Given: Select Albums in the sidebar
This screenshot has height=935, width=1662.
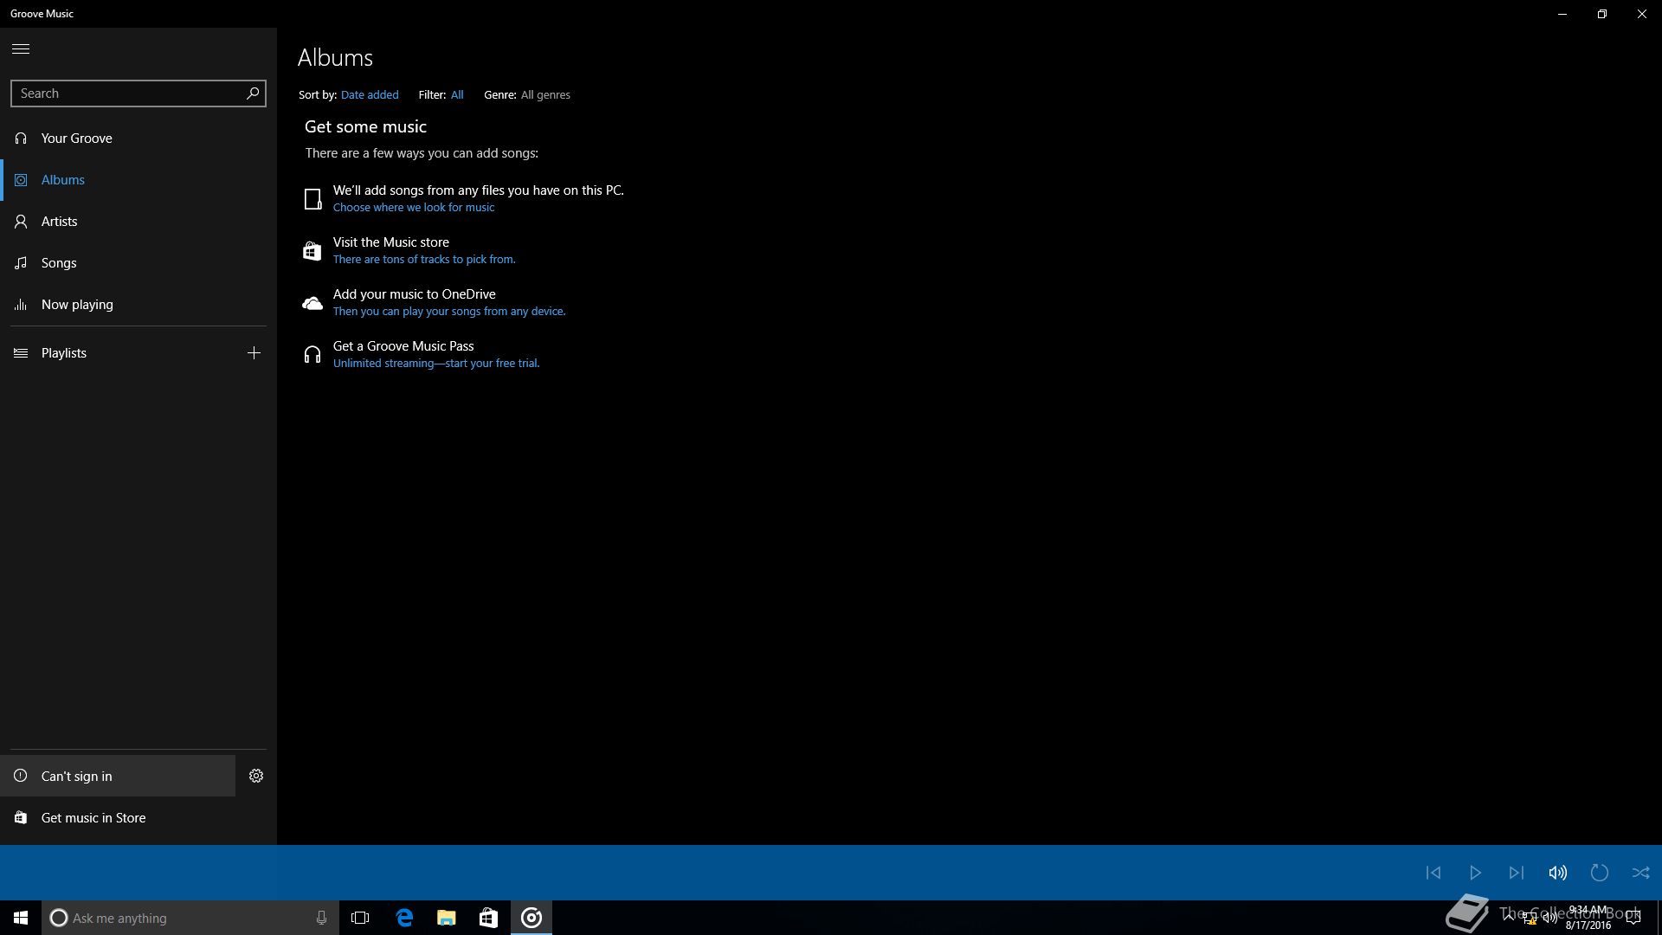Looking at the screenshot, I should pos(138,180).
